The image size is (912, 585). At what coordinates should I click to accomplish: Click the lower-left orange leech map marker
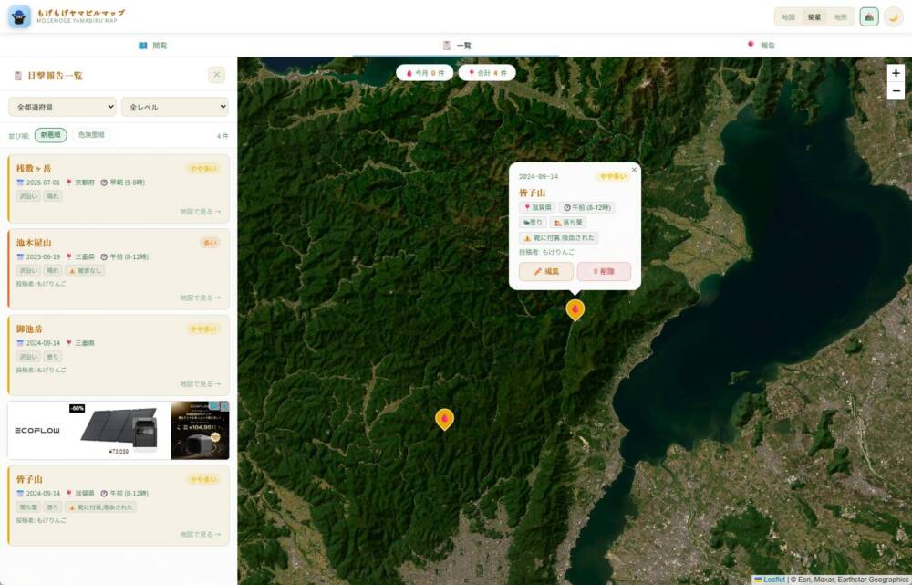[444, 419]
